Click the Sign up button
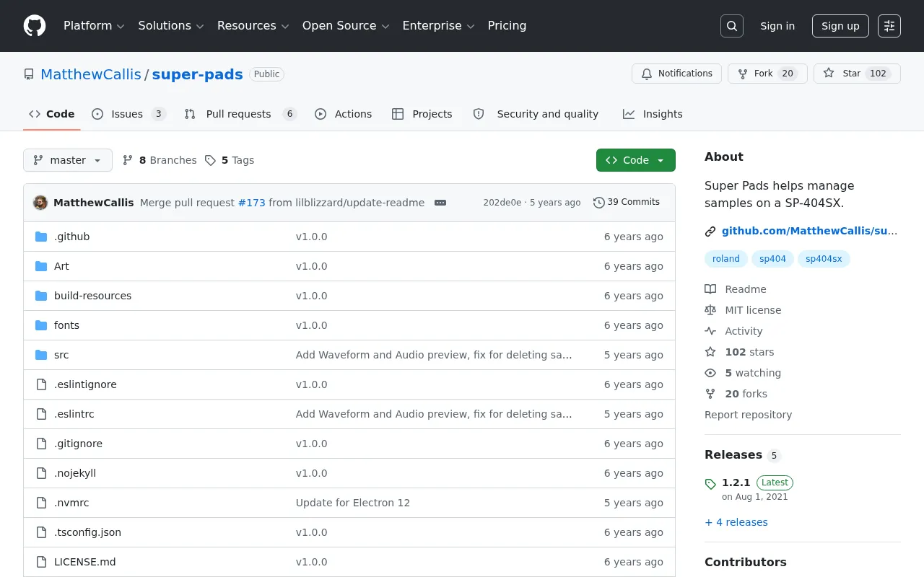The width and height of the screenshot is (924, 577). pos(840,26)
